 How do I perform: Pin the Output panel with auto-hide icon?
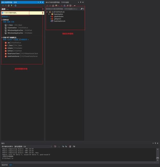point(155,143)
